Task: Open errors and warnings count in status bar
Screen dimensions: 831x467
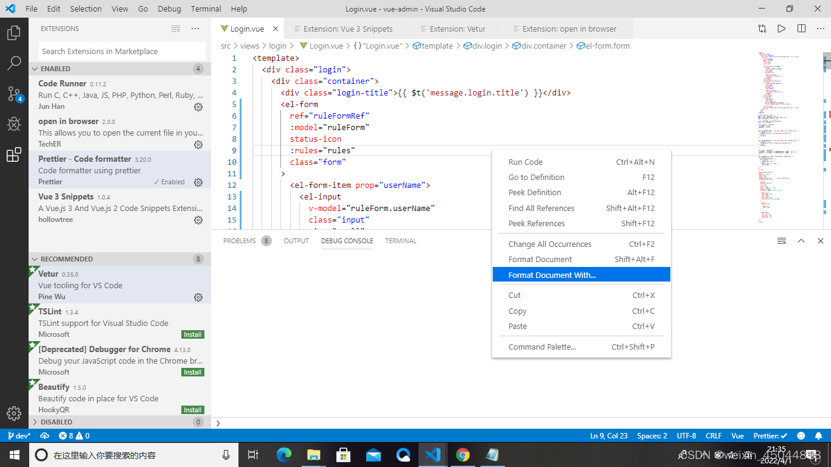Action: 74,436
